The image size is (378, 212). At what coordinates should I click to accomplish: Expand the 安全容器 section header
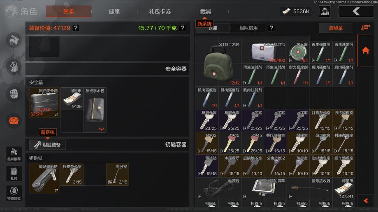107,69
